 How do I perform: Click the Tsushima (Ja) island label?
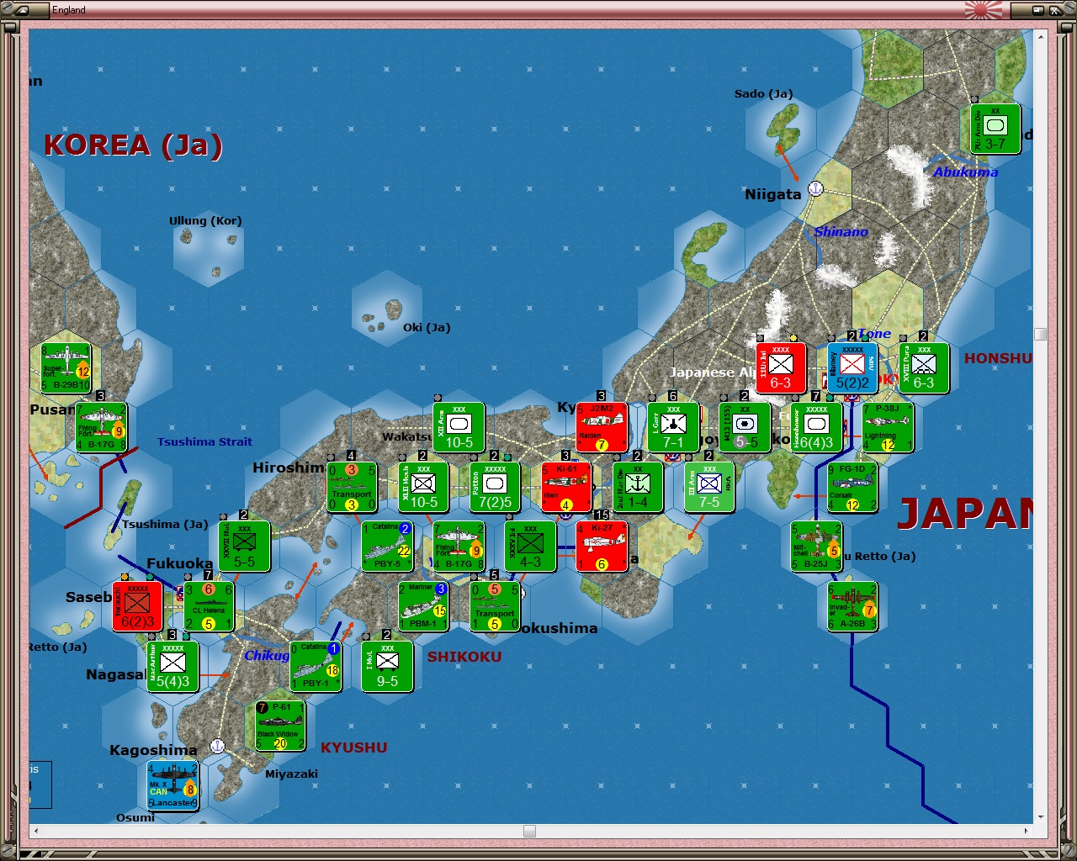click(x=165, y=524)
